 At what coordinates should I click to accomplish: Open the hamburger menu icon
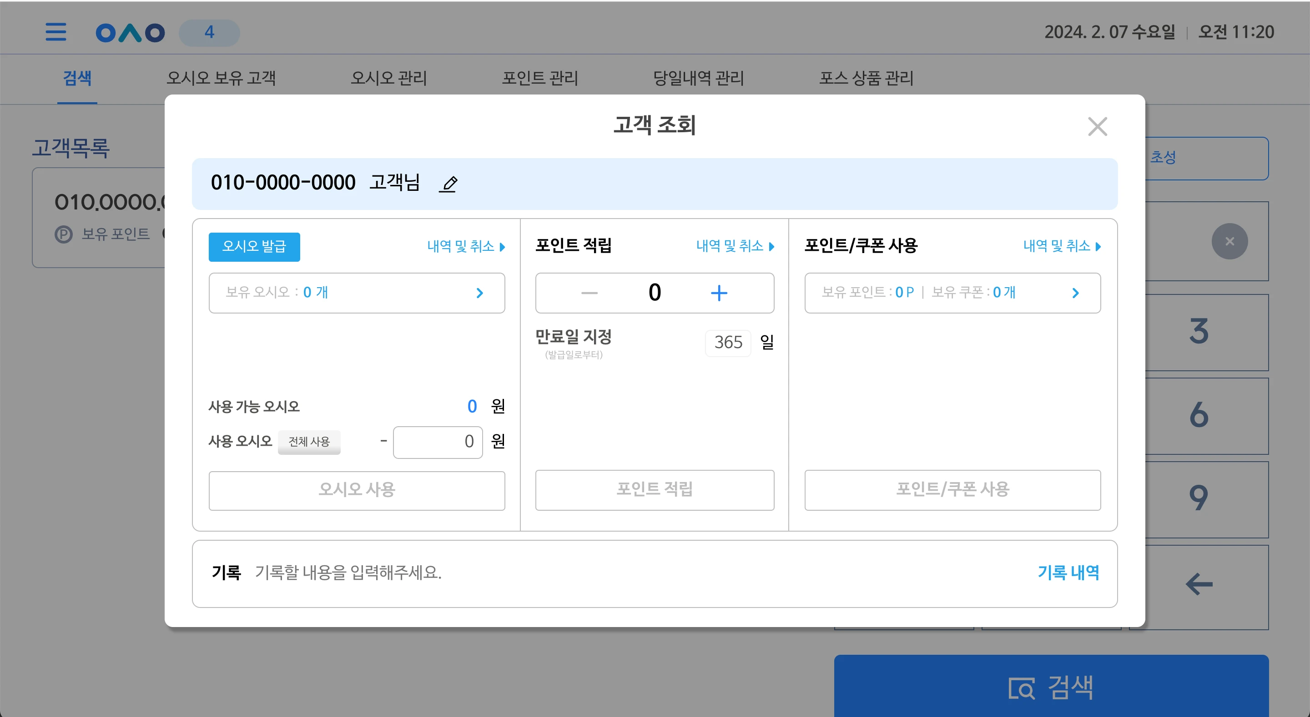tap(56, 32)
